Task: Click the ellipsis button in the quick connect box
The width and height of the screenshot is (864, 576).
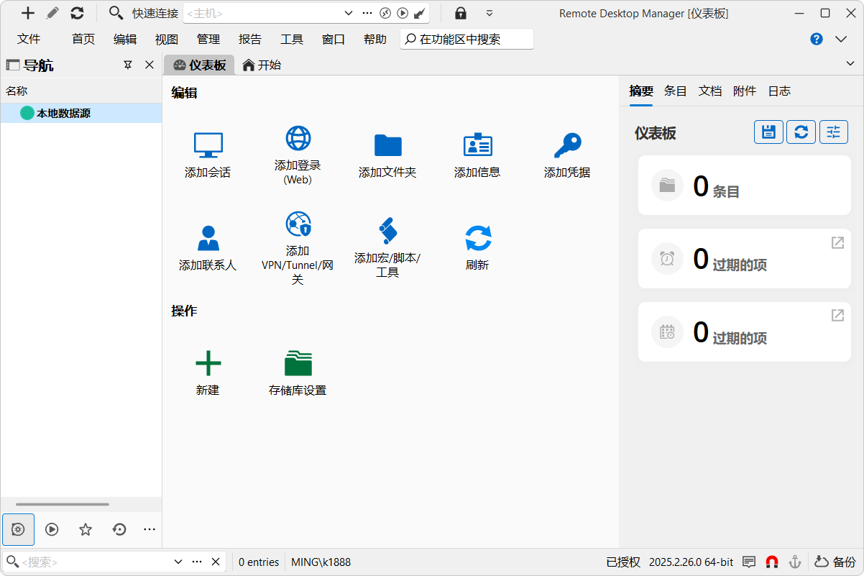Action: [x=367, y=13]
